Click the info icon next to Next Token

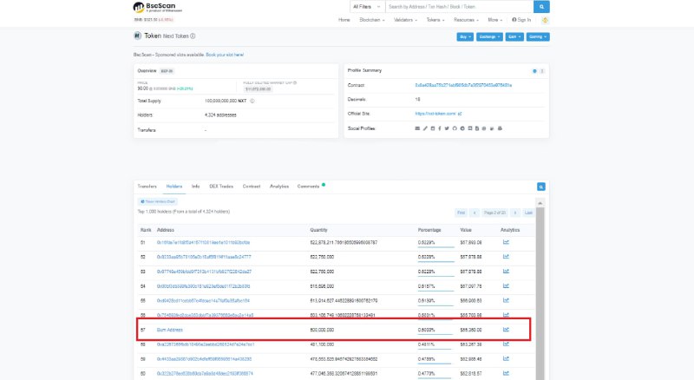click(x=193, y=36)
